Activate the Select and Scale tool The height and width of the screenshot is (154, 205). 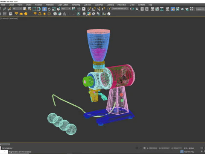coord(54,9)
